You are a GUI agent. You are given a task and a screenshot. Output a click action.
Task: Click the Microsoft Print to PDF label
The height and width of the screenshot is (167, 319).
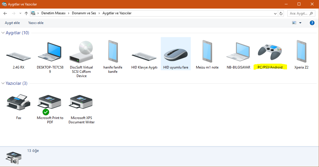[50, 120]
